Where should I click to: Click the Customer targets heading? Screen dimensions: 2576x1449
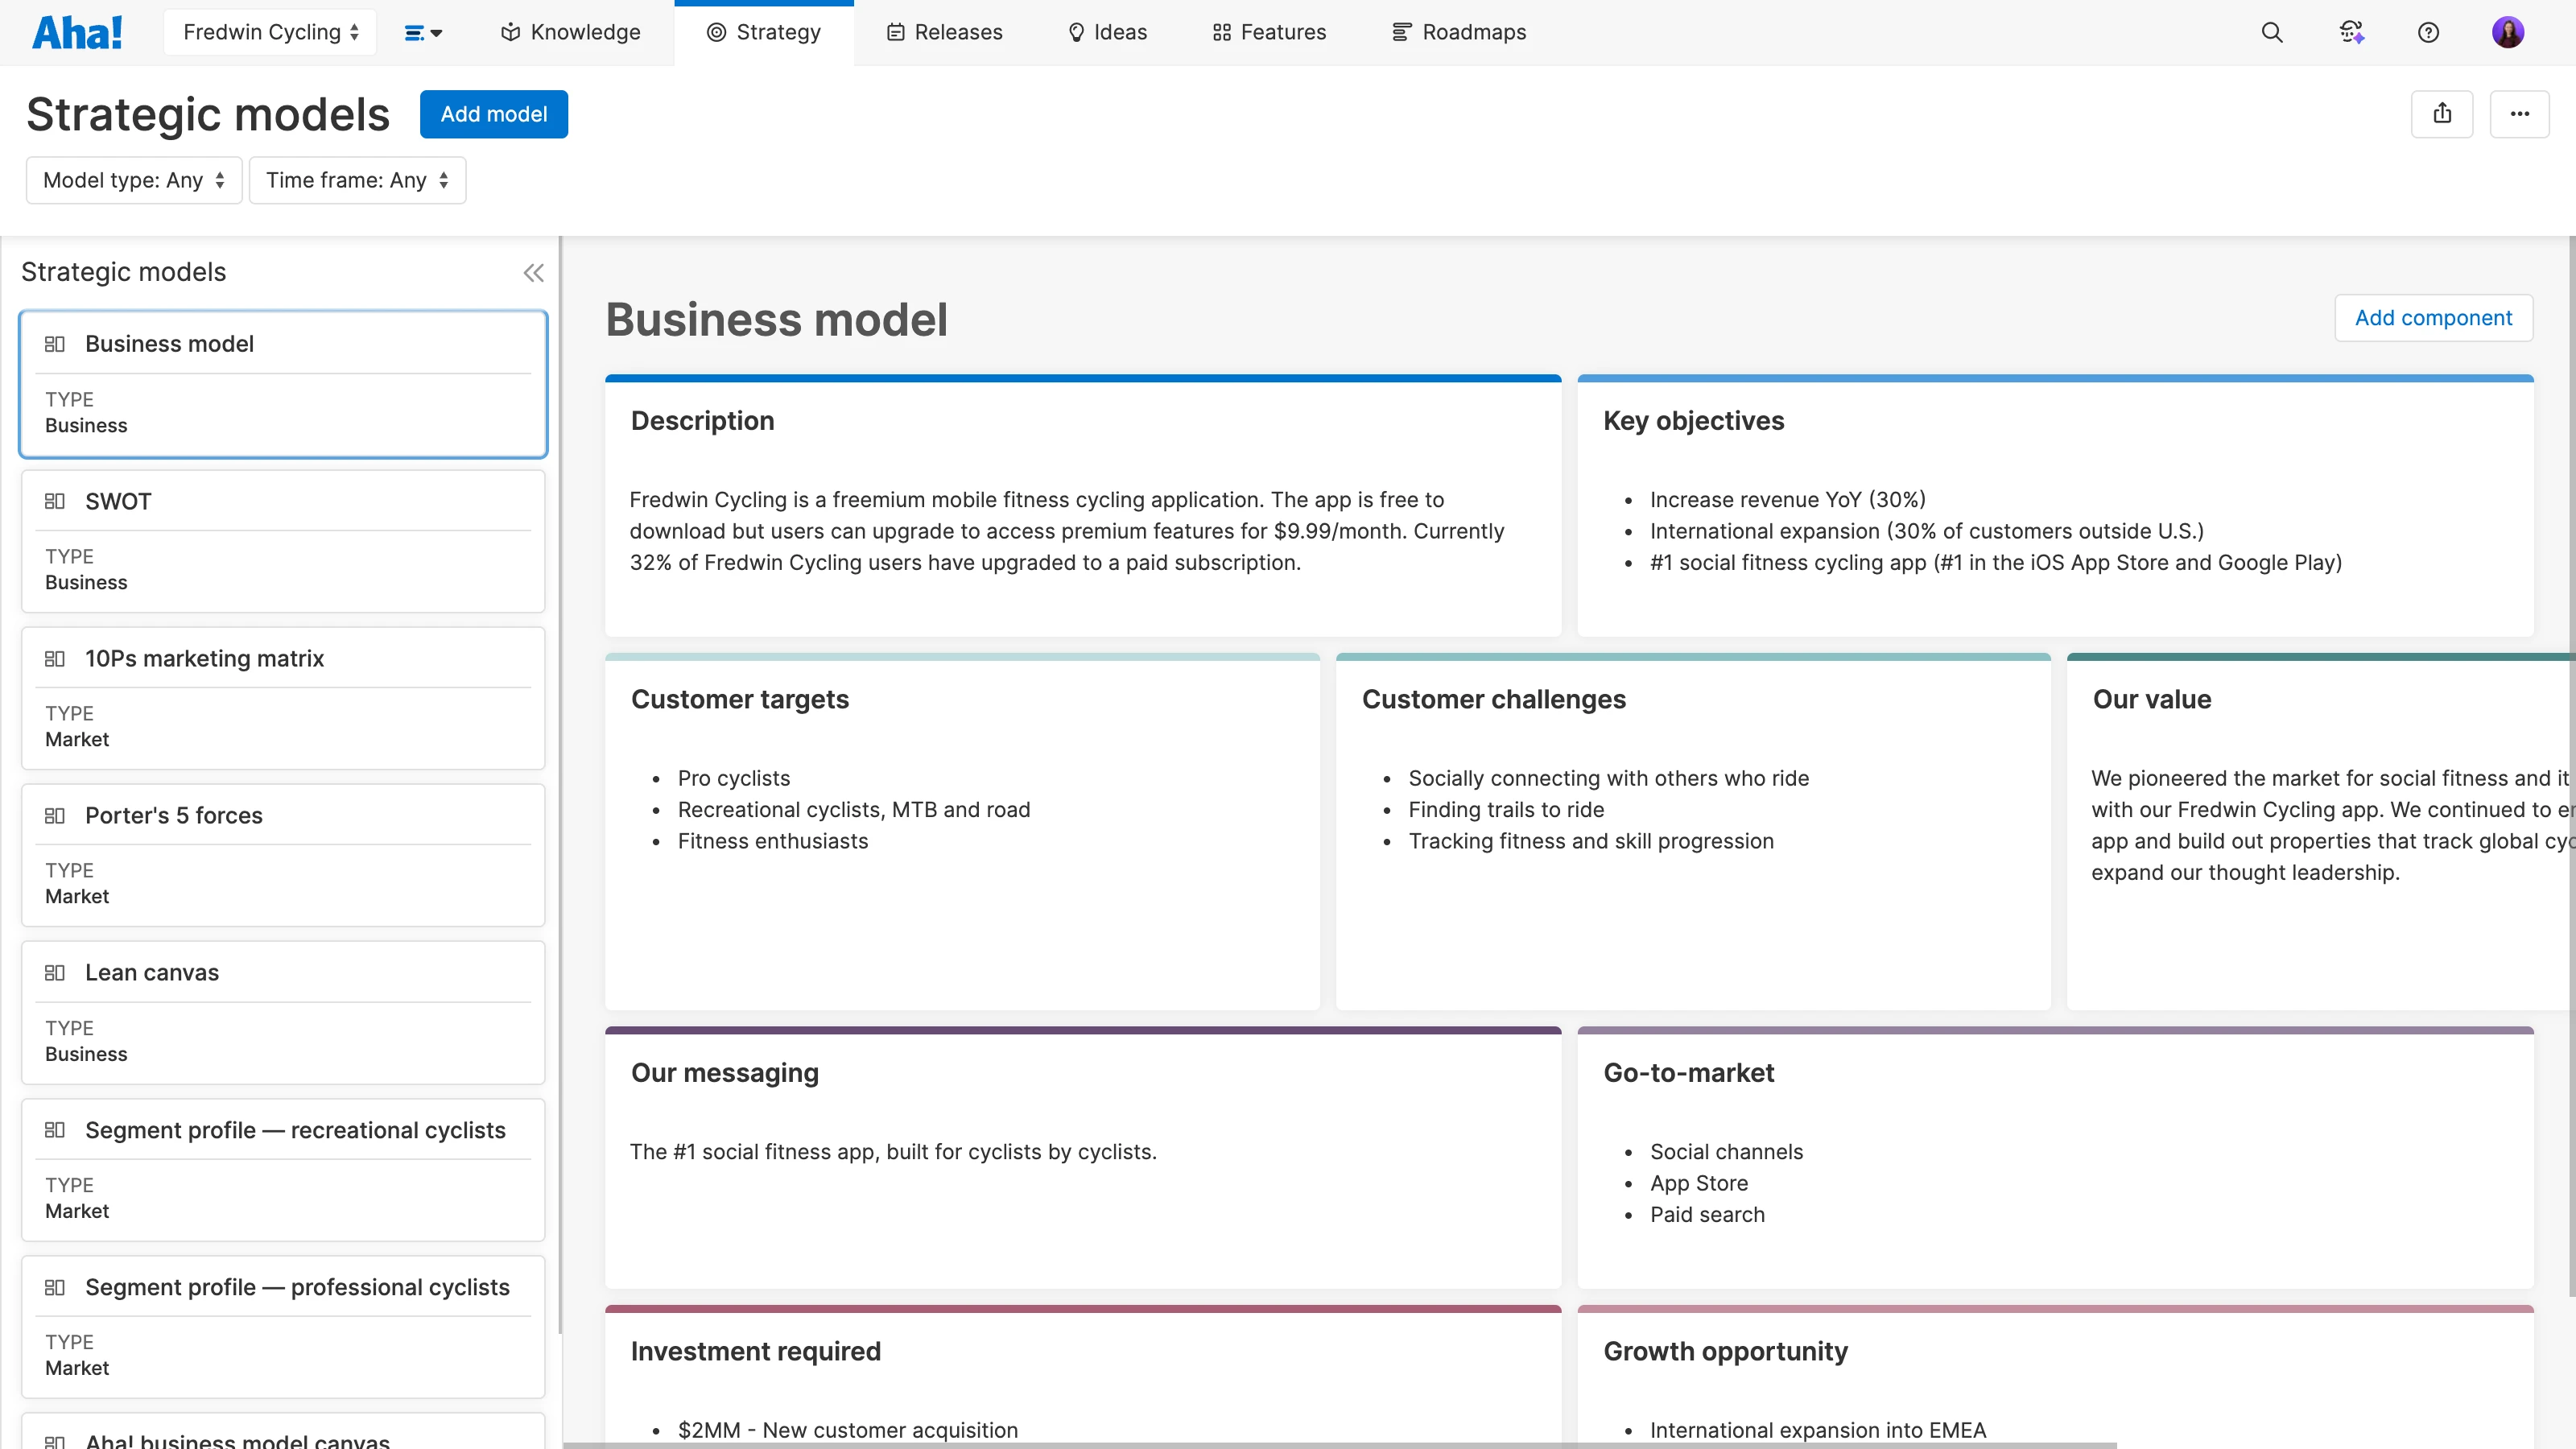[739, 700]
